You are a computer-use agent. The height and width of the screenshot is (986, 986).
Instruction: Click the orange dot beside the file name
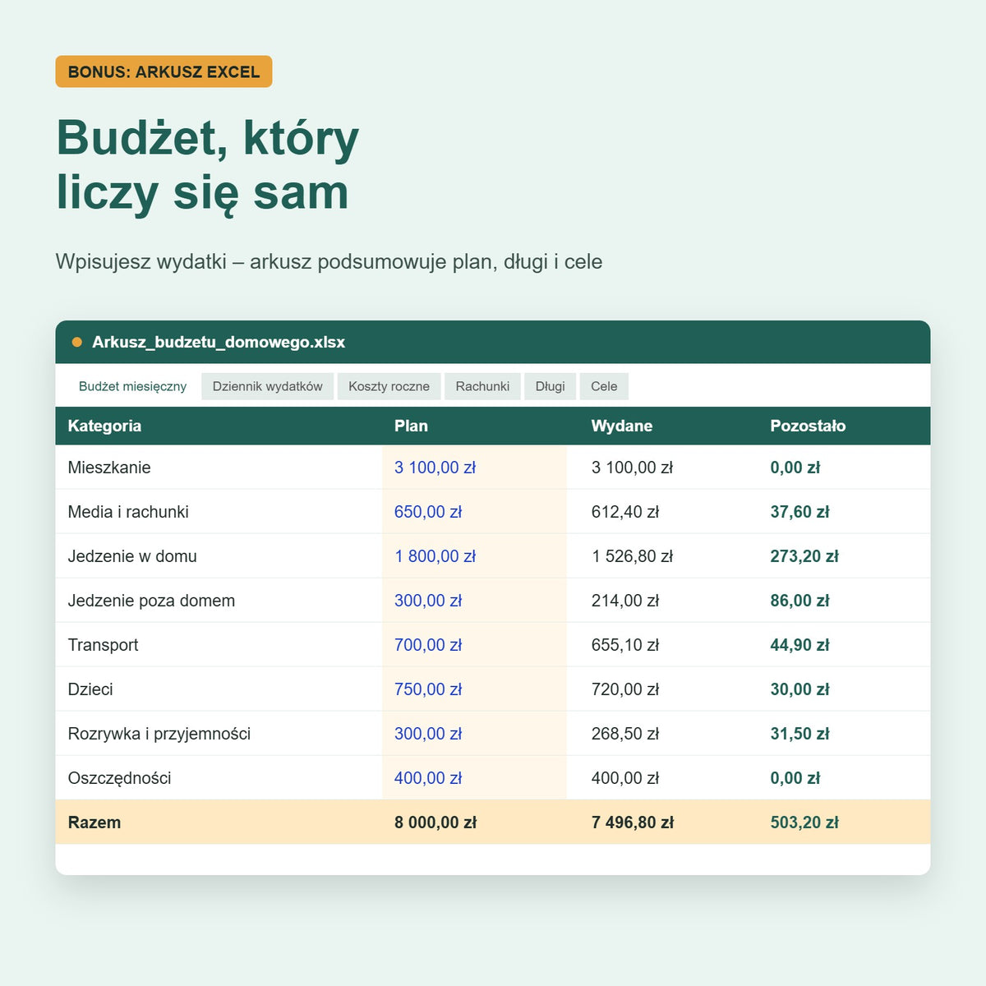tap(77, 342)
